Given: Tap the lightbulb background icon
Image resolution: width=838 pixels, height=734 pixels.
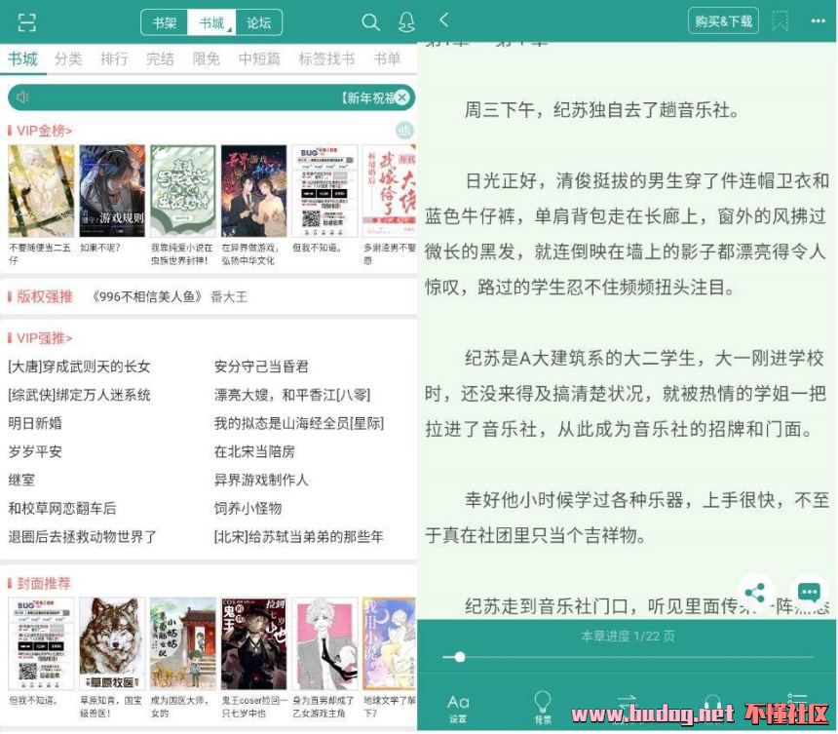Looking at the screenshot, I should point(543,706).
